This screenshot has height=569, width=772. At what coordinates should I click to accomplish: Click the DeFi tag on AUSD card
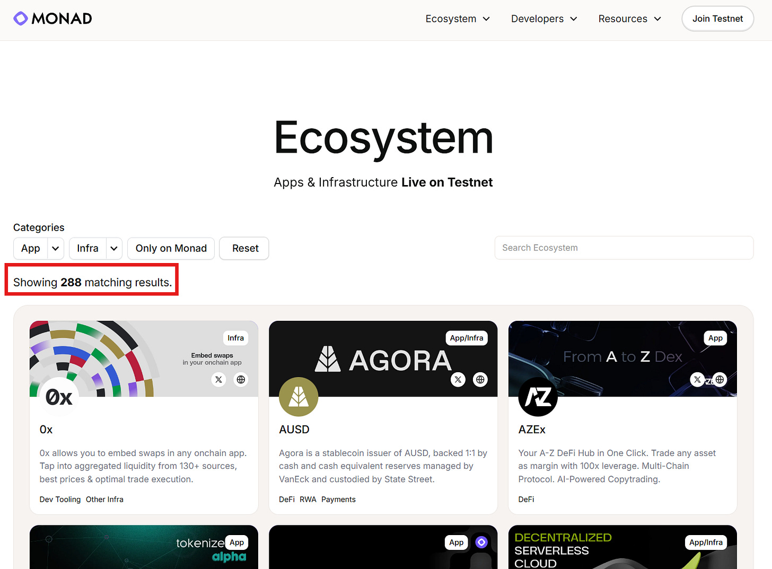(287, 500)
